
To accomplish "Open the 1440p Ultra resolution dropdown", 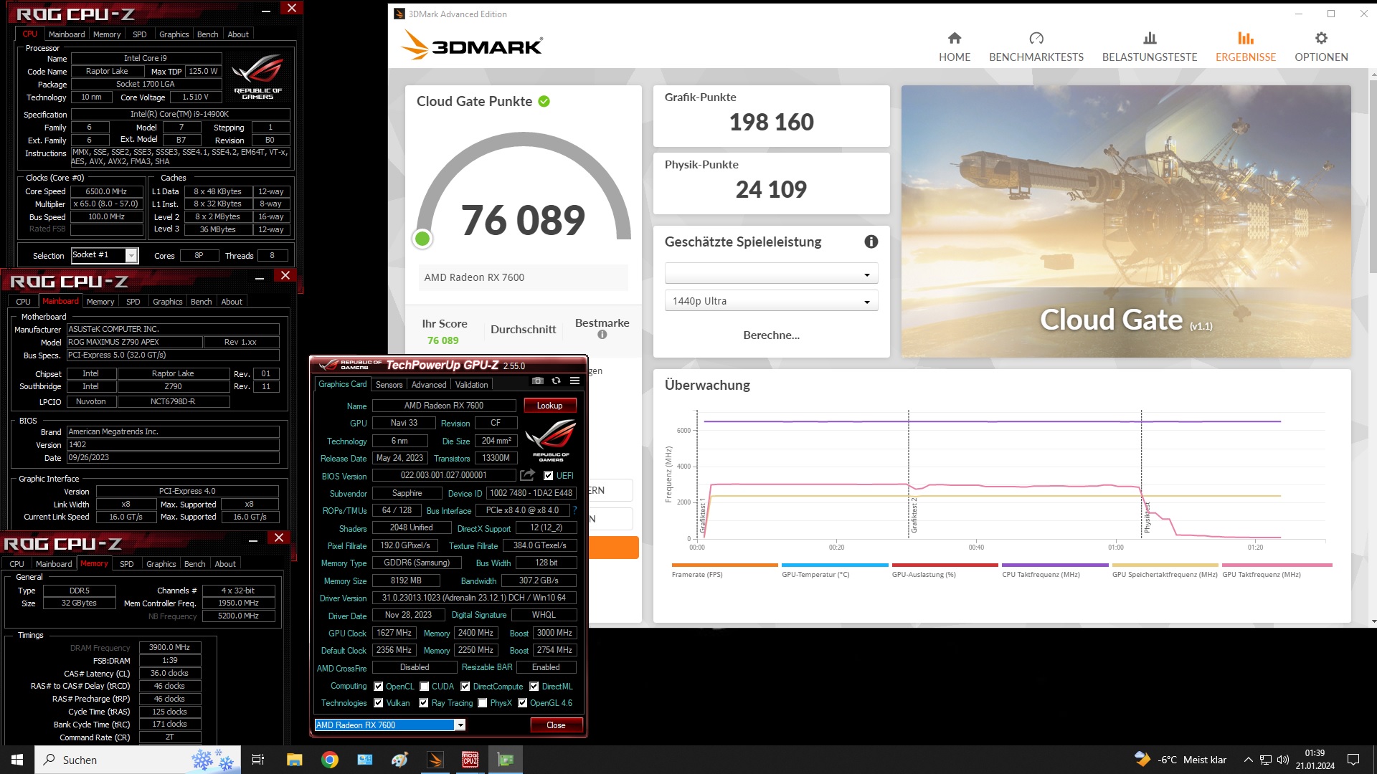I will click(771, 301).
